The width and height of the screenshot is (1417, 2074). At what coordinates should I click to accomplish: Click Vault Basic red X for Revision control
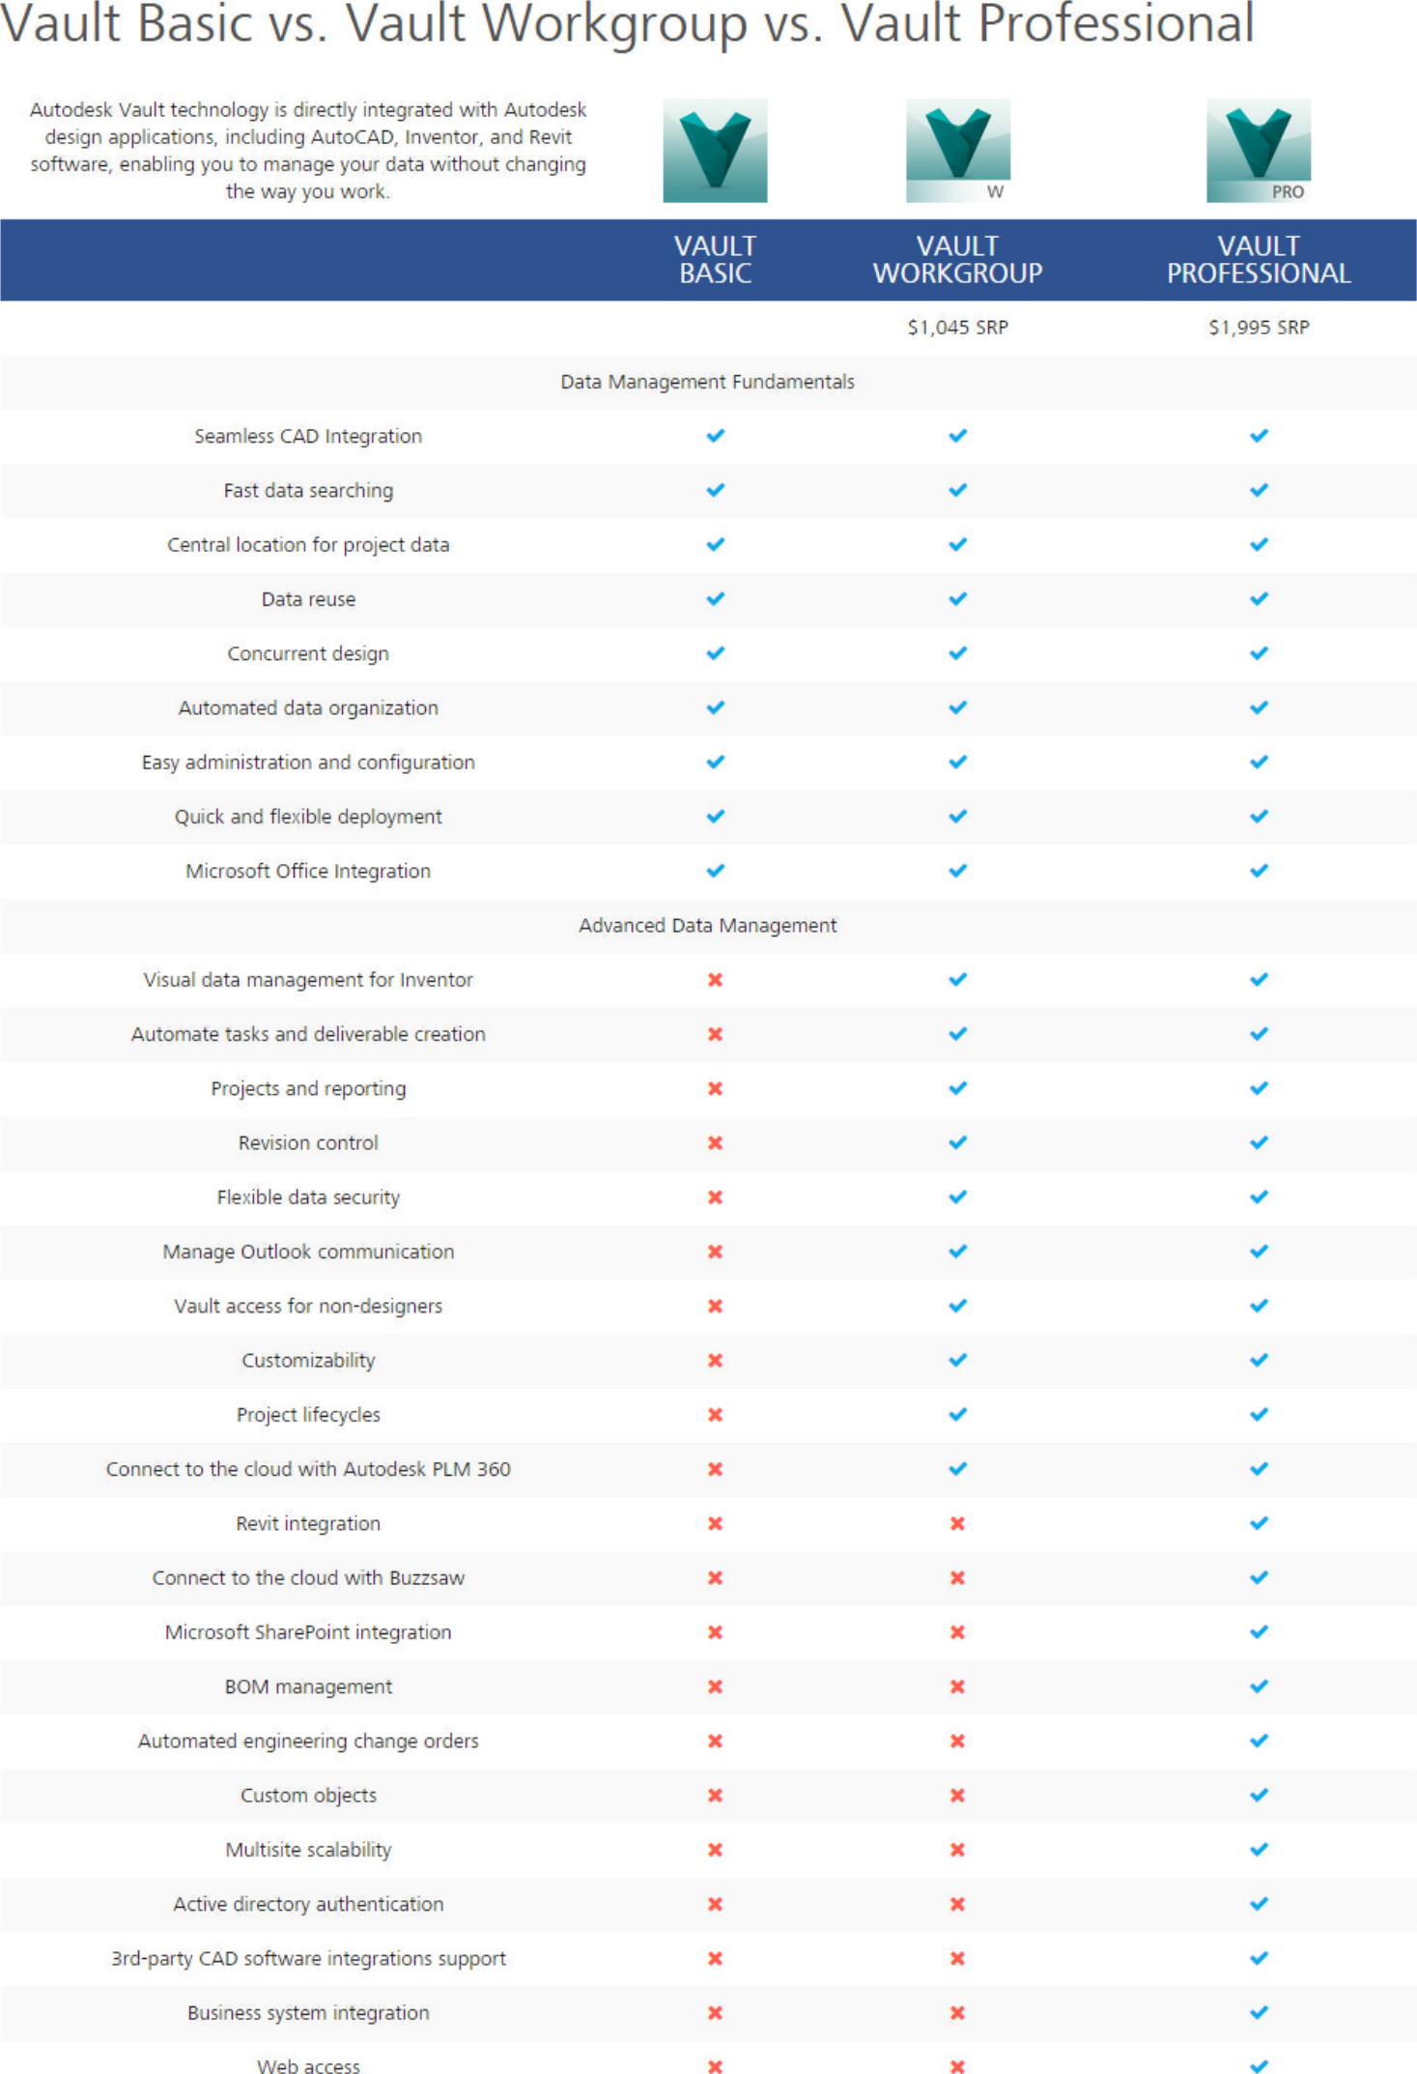coord(715,1142)
